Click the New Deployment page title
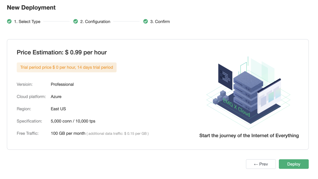This screenshot has height=179, width=318. tap(31, 8)
